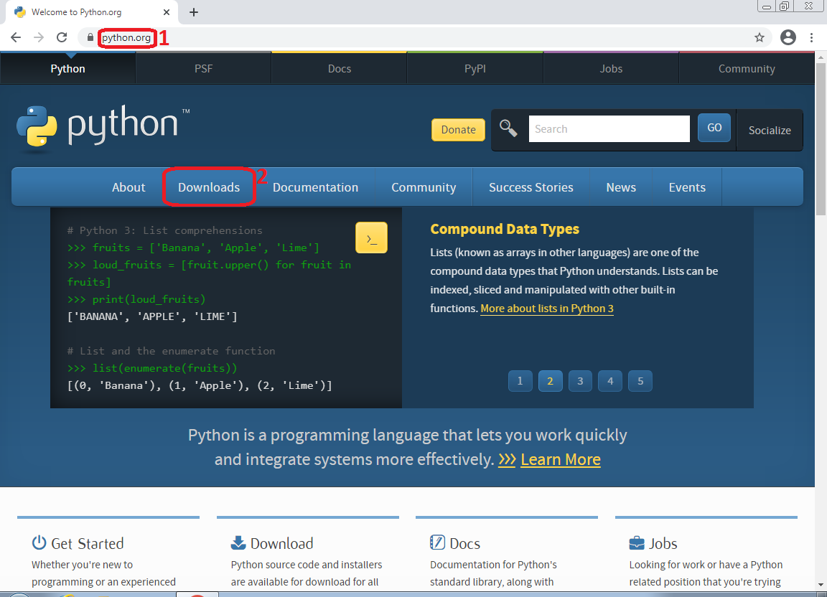Launch interactive shell with yellow prompt icon
The height and width of the screenshot is (597, 827).
(x=371, y=238)
